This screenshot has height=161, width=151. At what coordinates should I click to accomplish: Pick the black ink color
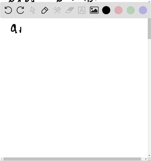tap(106, 10)
